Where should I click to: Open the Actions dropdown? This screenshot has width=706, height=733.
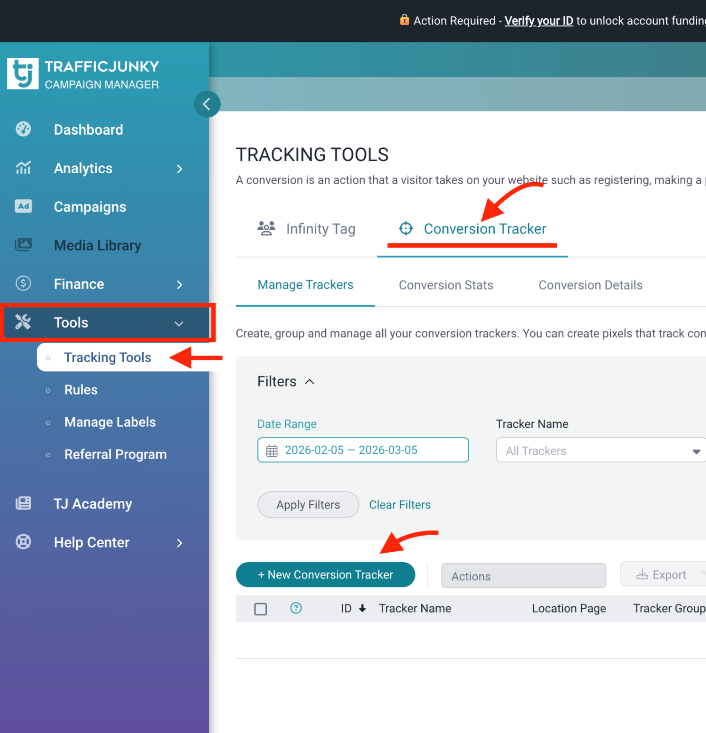click(x=523, y=576)
